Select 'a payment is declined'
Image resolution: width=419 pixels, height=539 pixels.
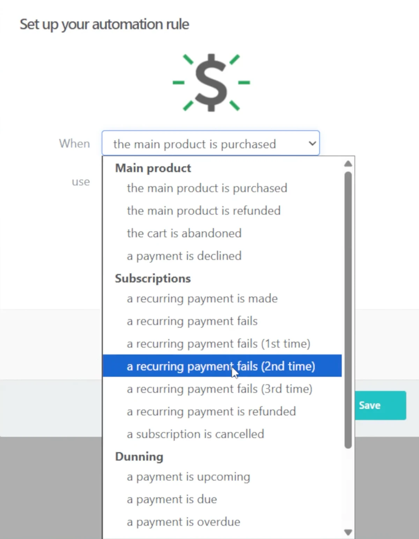[x=184, y=256]
